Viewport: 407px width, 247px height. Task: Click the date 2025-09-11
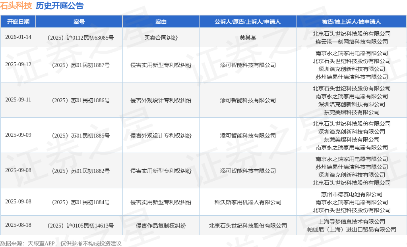(x=18, y=100)
